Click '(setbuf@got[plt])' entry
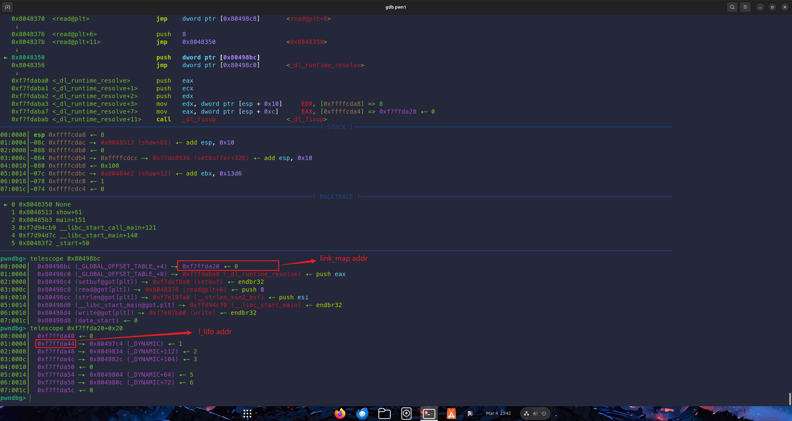Image resolution: width=792 pixels, height=421 pixels. 106,282
